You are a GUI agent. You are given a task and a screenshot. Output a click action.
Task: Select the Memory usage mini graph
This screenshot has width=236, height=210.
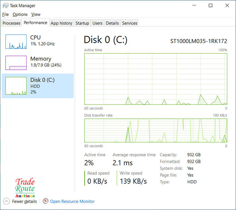16,63
